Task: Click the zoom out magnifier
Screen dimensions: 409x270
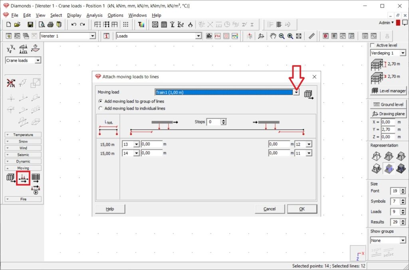Action: point(282,36)
